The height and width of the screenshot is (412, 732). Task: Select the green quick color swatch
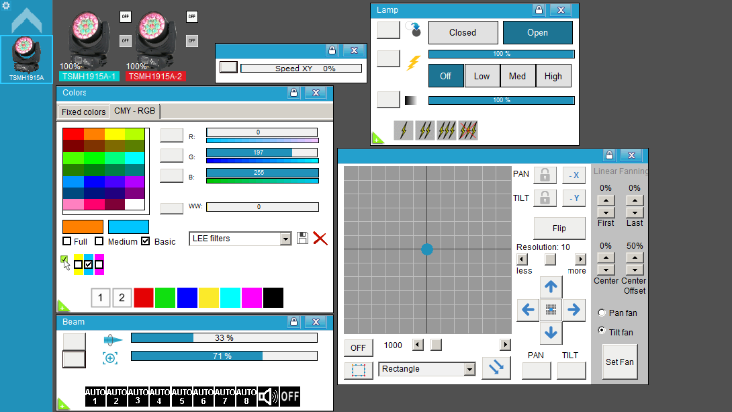click(x=165, y=298)
